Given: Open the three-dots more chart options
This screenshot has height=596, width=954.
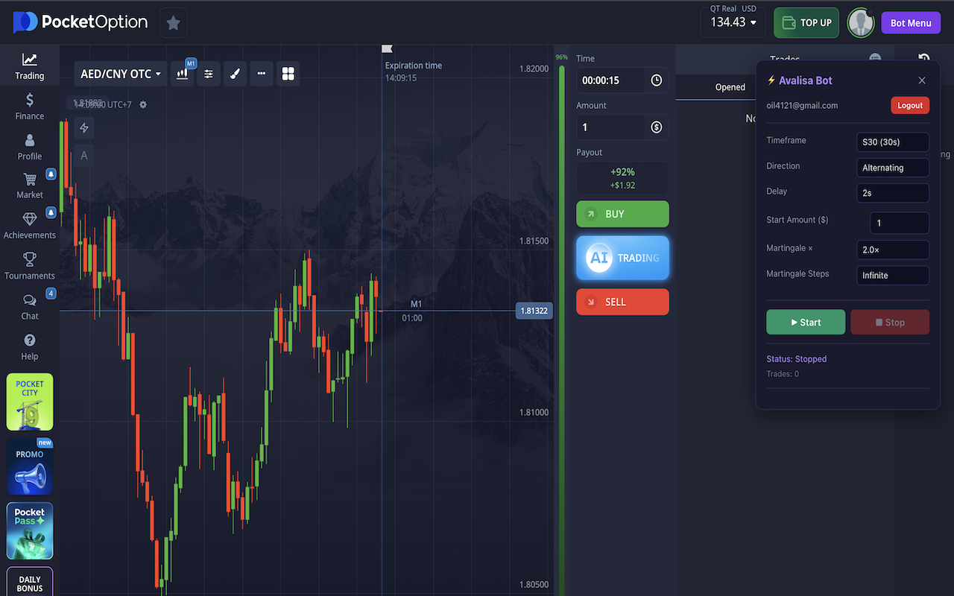Looking at the screenshot, I should point(262,74).
